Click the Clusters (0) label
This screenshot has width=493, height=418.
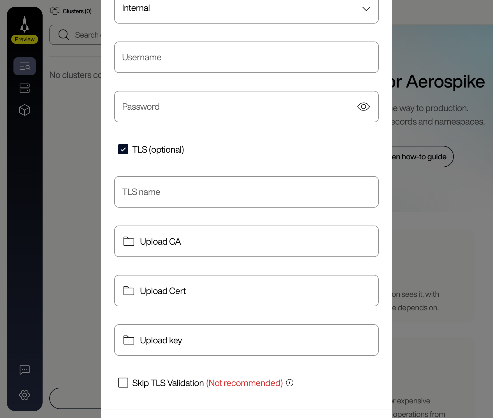pos(77,11)
